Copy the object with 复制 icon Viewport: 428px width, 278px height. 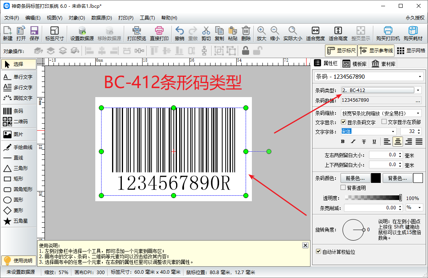click(219, 34)
